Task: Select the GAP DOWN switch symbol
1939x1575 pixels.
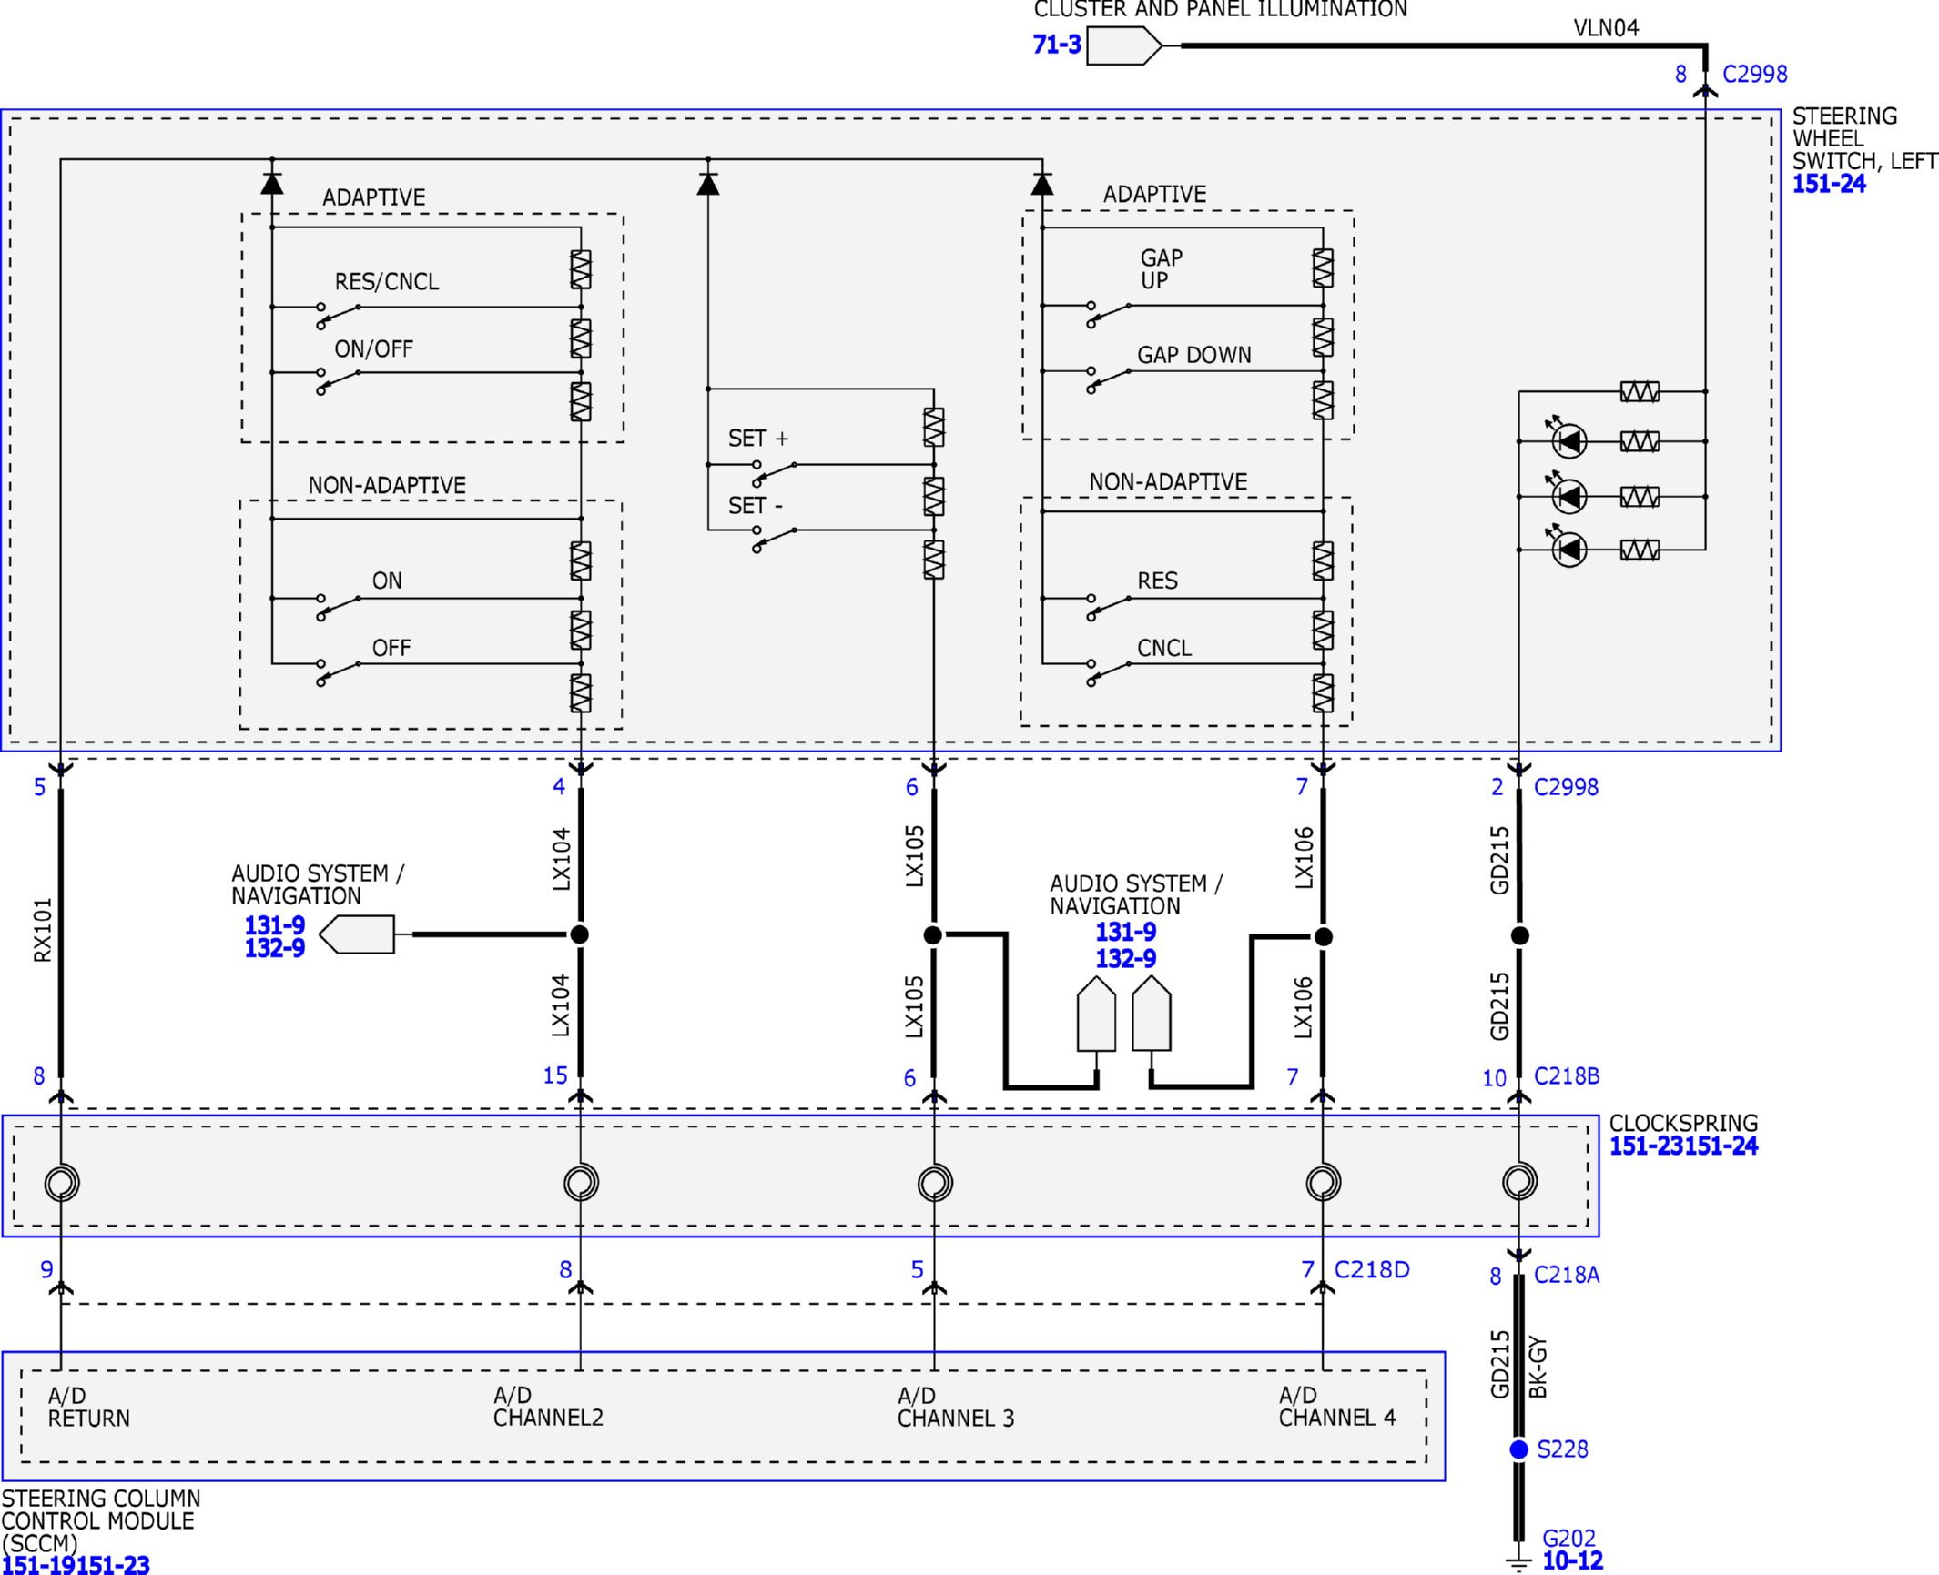Action: click(1109, 380)
